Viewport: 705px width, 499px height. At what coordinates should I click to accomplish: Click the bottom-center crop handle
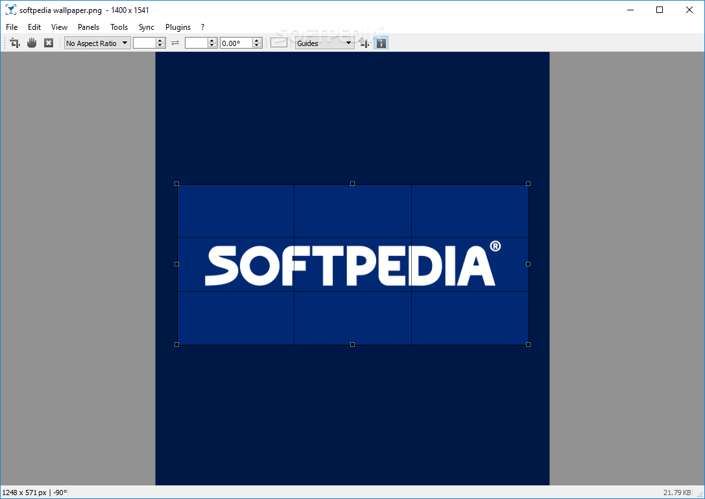(x=353, y=345)
